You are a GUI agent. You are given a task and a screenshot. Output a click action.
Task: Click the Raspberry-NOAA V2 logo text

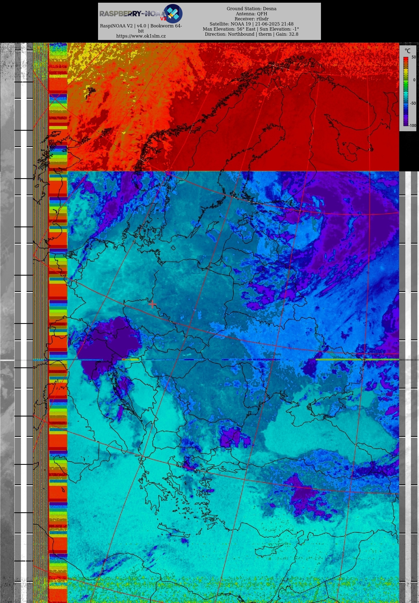(133, 14)
